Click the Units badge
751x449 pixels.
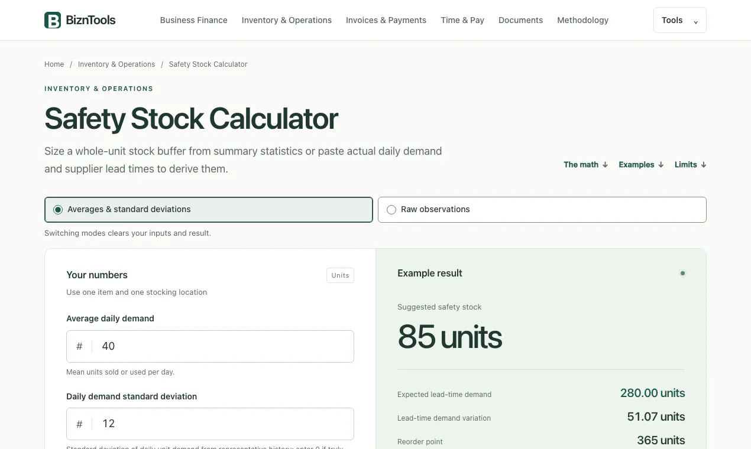[340, 275]
